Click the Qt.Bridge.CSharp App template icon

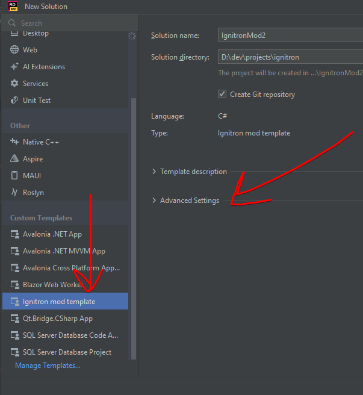point(15,319)
